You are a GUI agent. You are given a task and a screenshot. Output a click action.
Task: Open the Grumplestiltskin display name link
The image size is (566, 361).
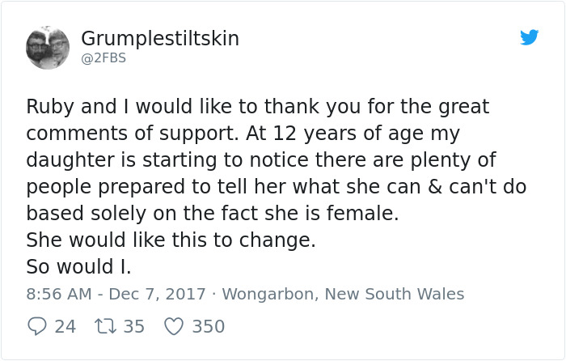[160, 39]
